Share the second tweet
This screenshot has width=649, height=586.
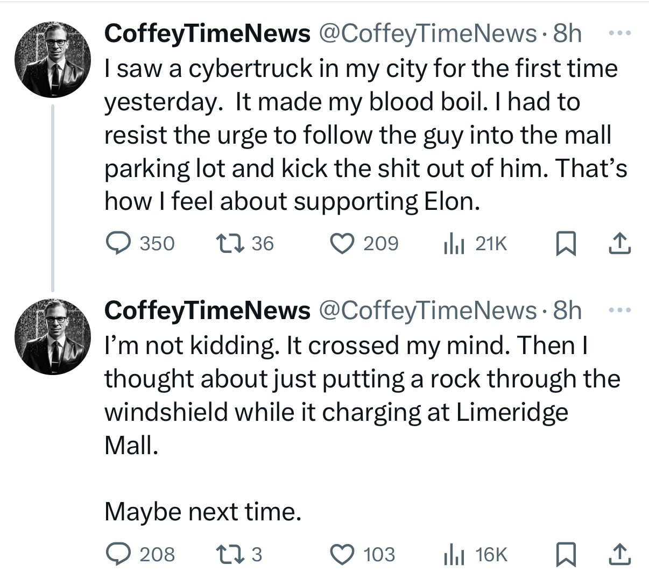pos(619,555)
